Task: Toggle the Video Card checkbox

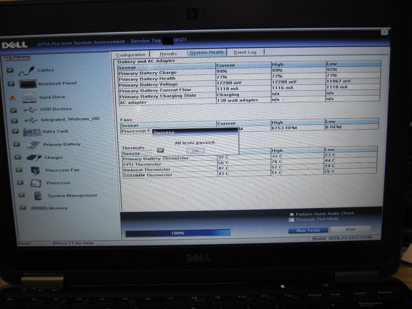Action: click(x=15, y=131)
